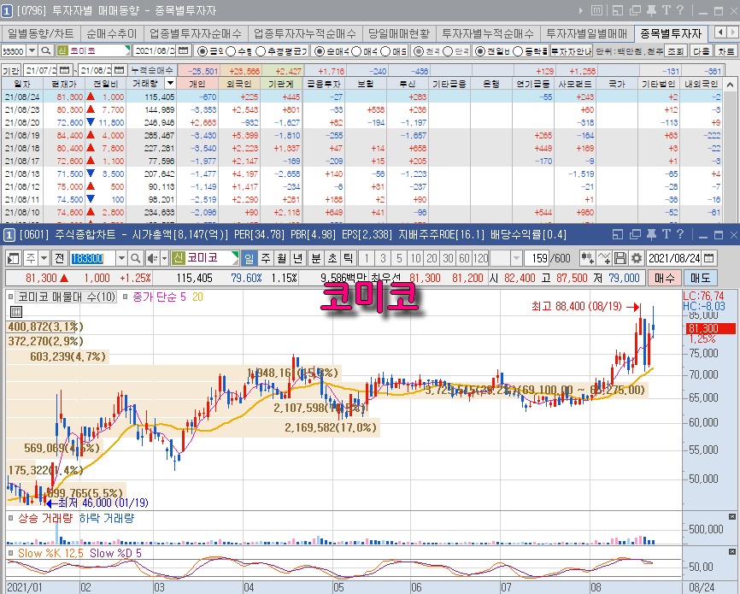This screenshot has height=594, width=740.
Task: Click the pin icon in the investor window title bar
Action: point(651,10)
